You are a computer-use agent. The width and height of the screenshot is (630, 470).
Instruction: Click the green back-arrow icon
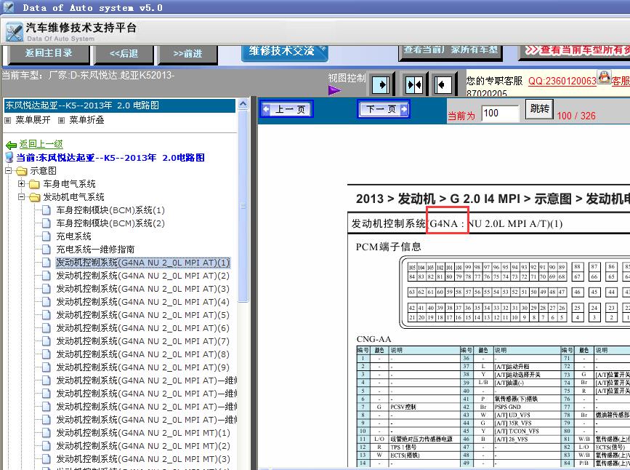11,145
